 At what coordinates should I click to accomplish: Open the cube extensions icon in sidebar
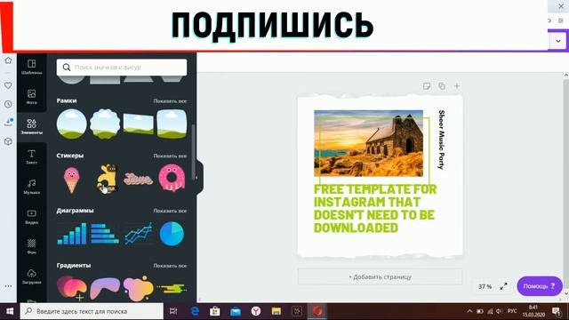coord(8,141)
